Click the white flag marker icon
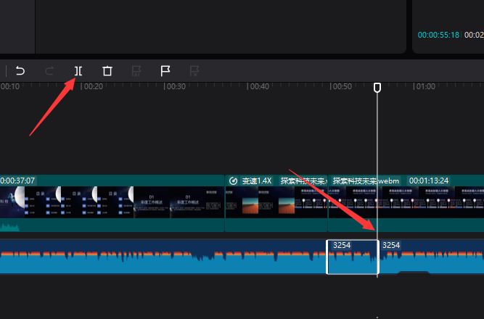This screenshot has height=319, width=484. coord(165,70)
